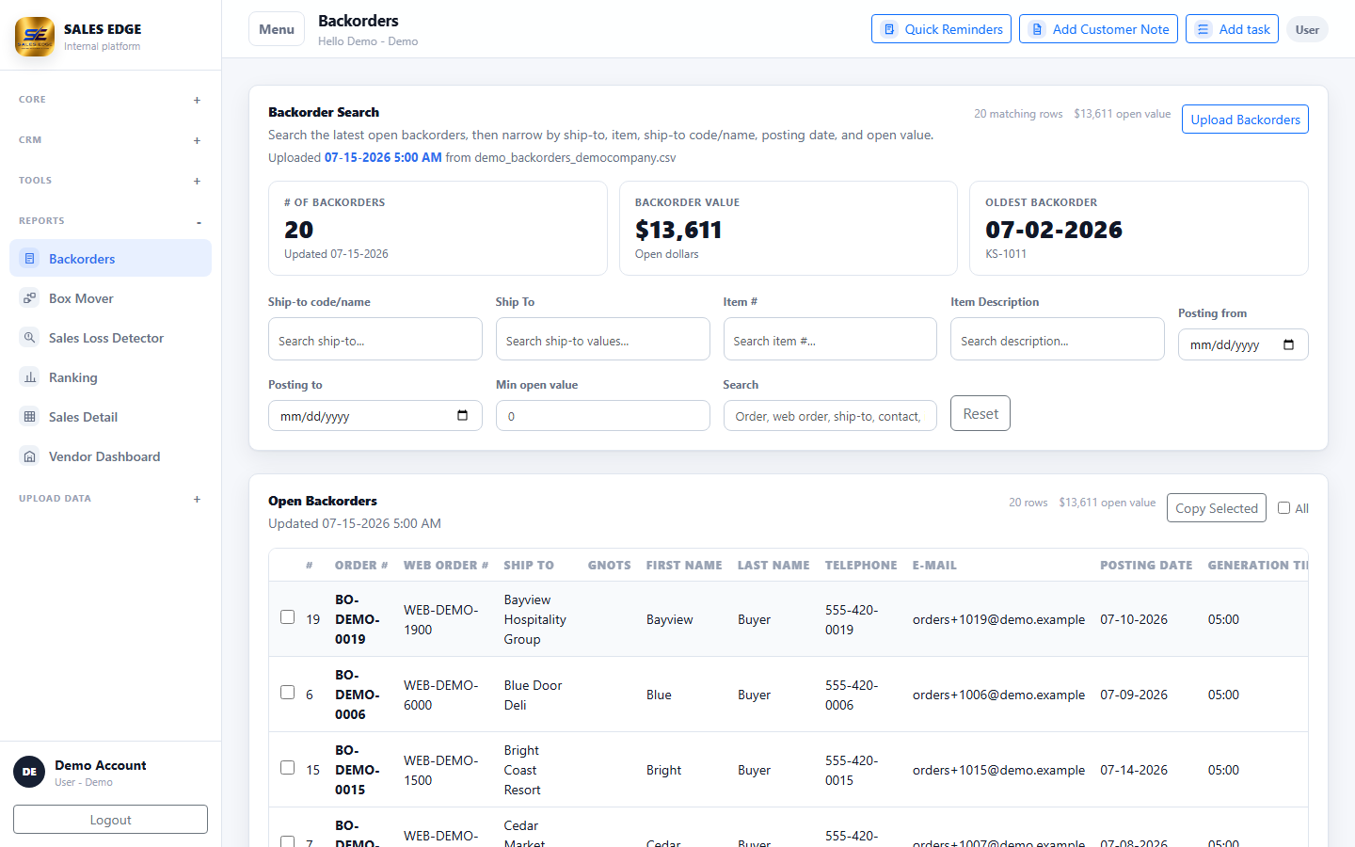Click the Add task list icon
This screenshot has height=847, width=1355.
click(x=1204, y=29)
